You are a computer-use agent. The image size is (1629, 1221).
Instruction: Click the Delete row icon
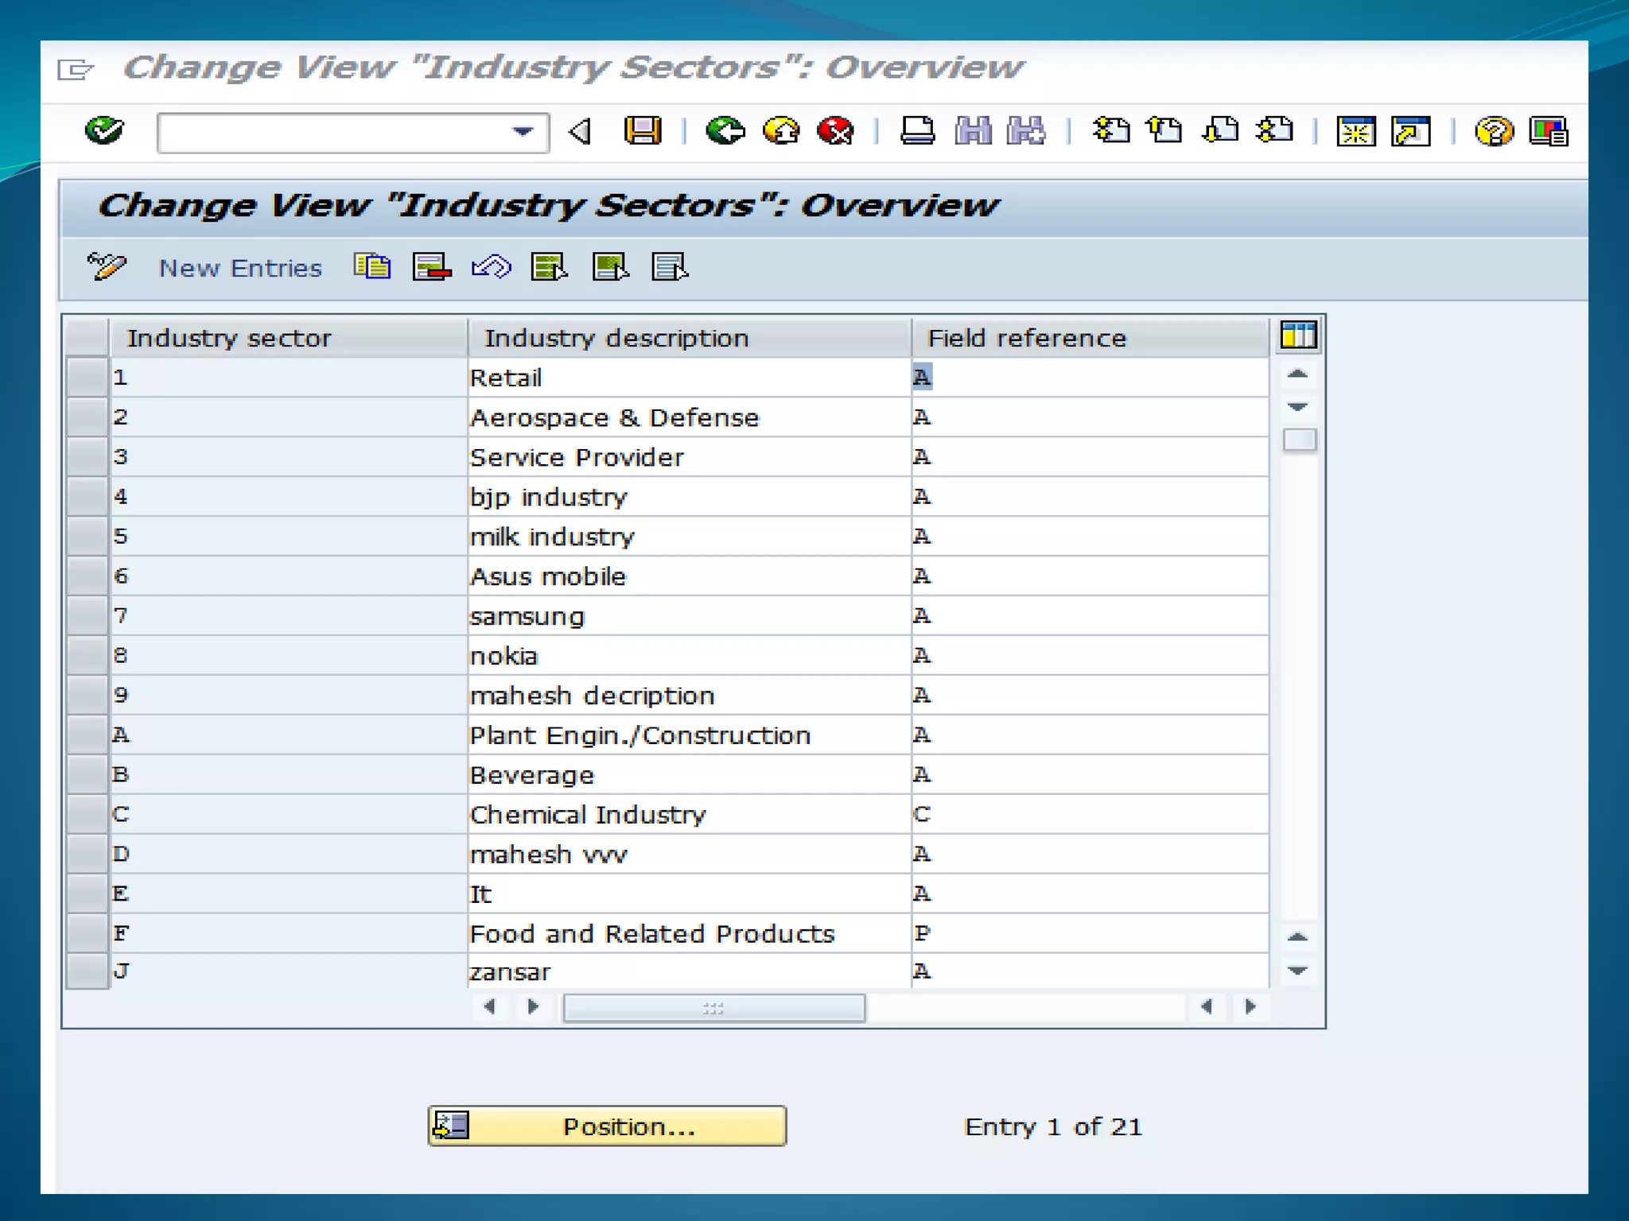click(x=432, y=267)
